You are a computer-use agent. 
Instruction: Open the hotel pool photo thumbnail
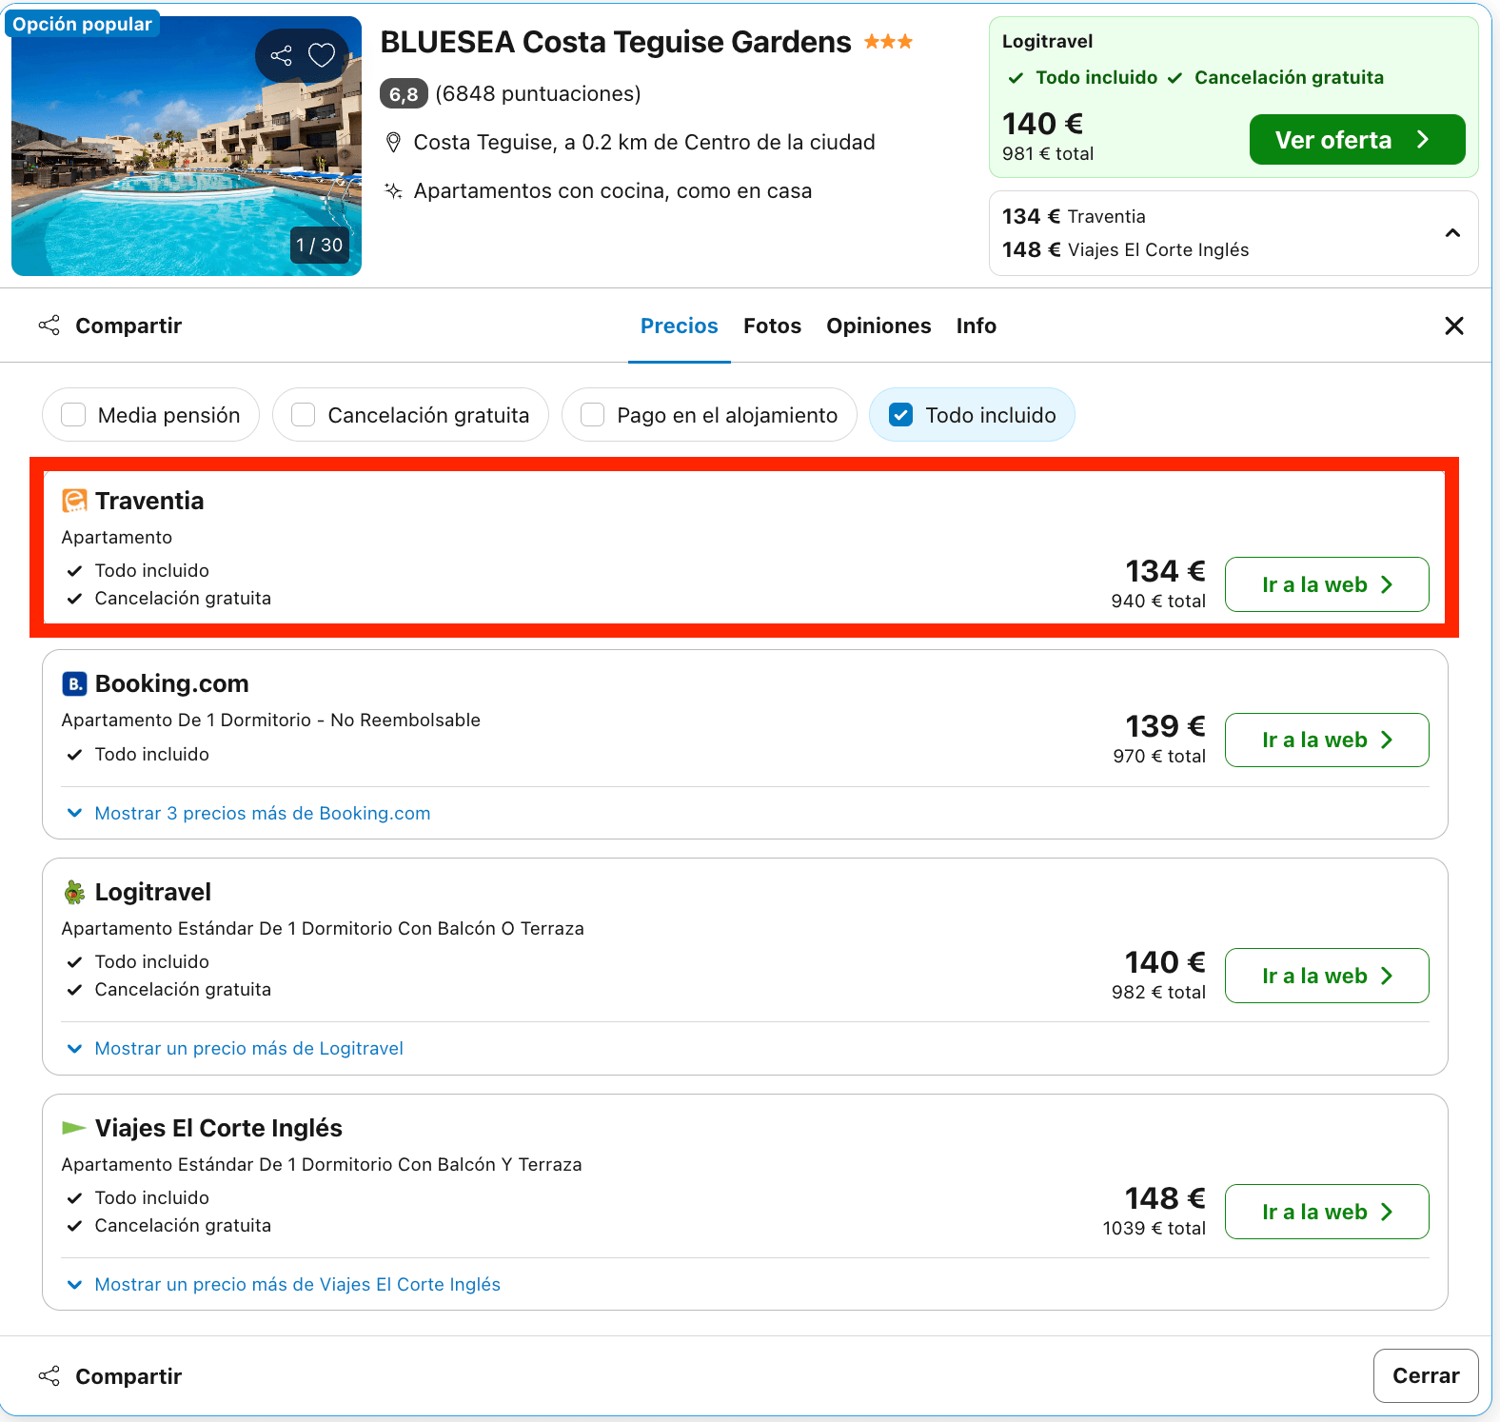pos(187,146)
